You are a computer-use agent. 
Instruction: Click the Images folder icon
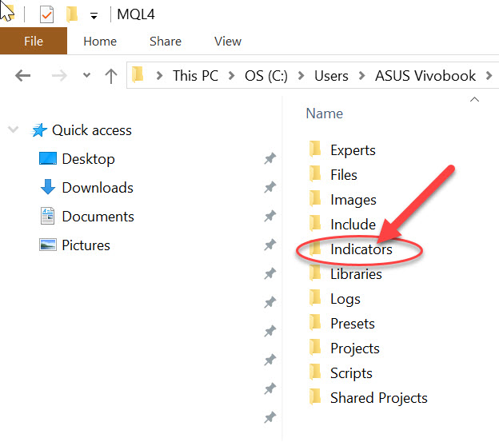pos(315,198)
